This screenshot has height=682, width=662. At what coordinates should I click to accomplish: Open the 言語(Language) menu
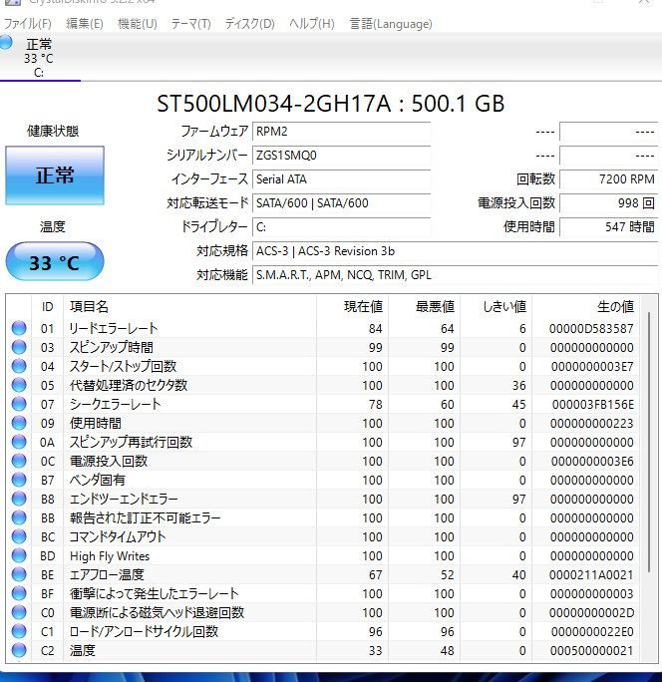[391, 24]
